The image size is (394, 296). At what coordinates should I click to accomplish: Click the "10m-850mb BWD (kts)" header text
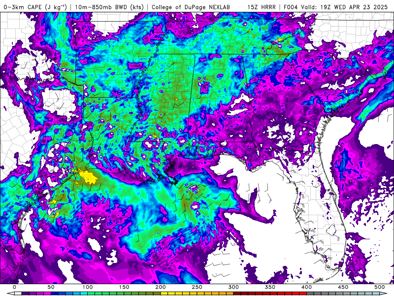109,7
